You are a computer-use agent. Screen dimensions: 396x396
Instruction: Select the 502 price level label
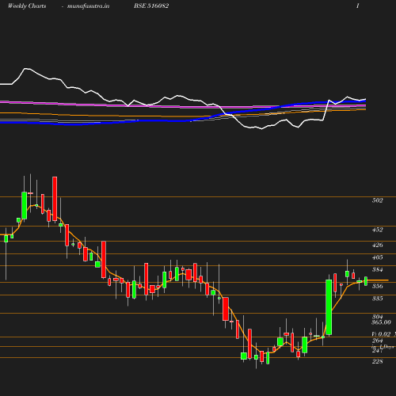(377, 200)
